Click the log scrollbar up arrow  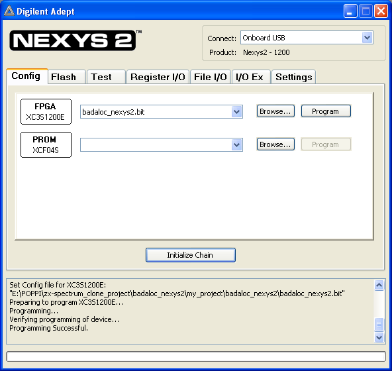(x=379, y=285)
